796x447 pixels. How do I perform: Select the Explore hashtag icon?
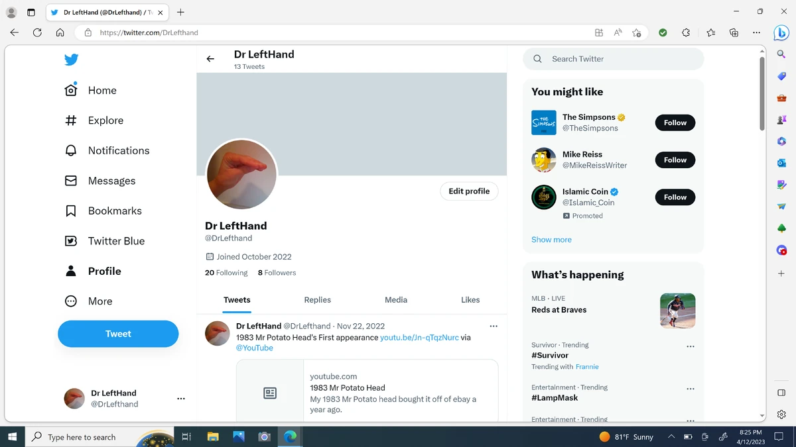point(71,120)
